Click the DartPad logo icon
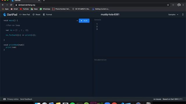The width and height of the screenshot is (186, 104). tap(5, 14)
